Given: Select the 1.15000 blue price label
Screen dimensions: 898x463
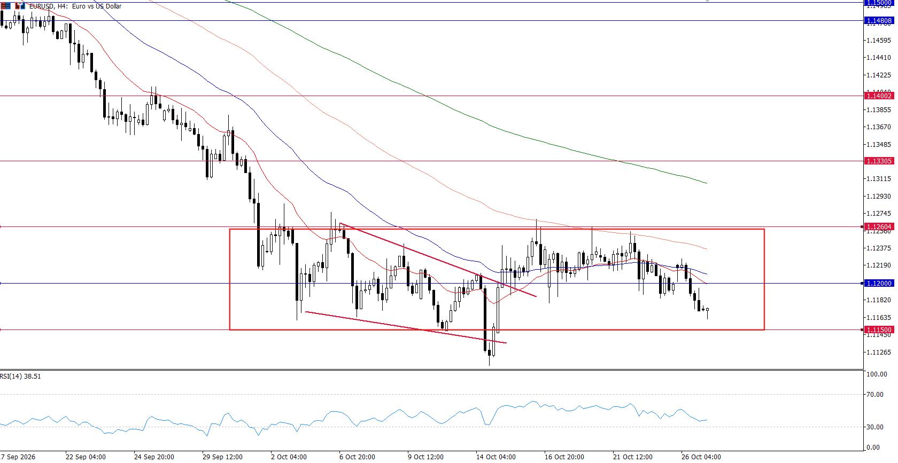Looking at the screenshot, I should [x=879, y=3].
